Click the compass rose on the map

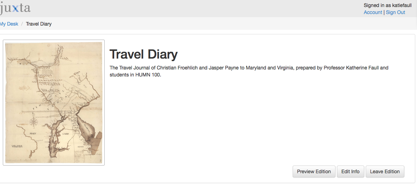(x=34, y=122)
